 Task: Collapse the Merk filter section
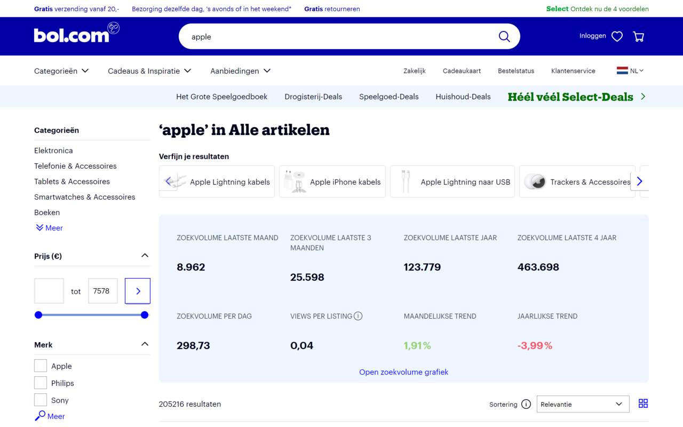pyautogui.click(x=145, y=344)
